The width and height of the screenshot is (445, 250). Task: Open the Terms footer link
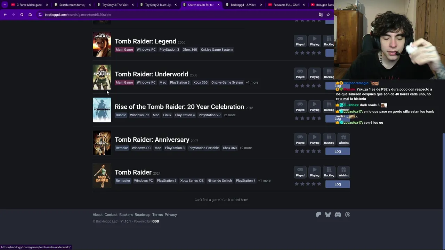[157, 215]
